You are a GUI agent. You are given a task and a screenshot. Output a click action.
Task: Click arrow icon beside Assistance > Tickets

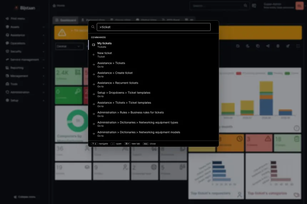(94, 64)
